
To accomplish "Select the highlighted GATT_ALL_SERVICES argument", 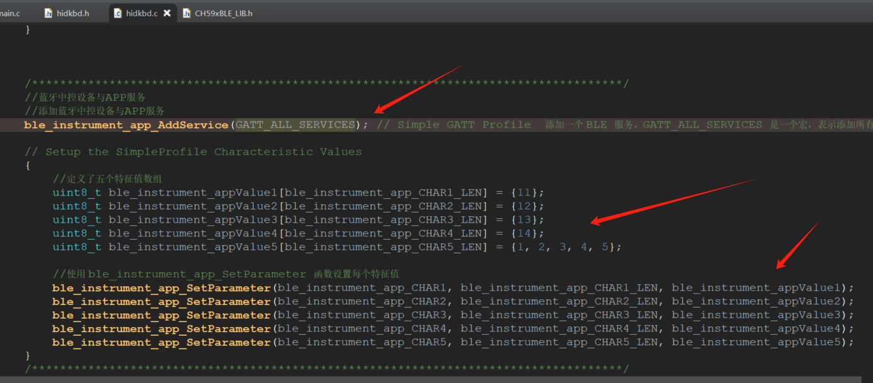I will coord(295,125).
